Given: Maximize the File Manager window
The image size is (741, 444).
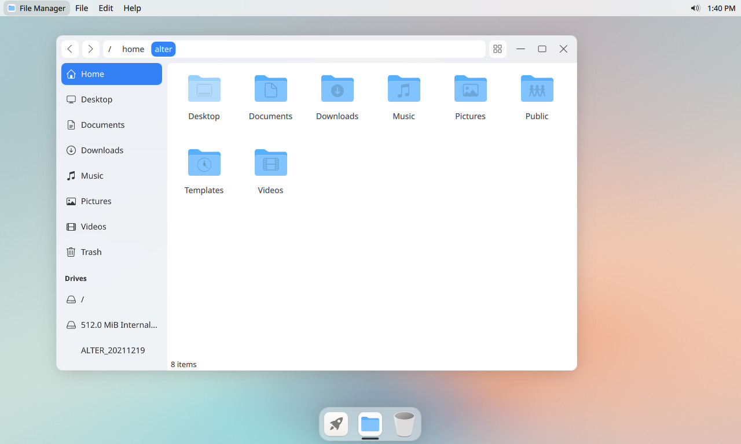Looking at the screenshot, I should (x=542, y=49).
